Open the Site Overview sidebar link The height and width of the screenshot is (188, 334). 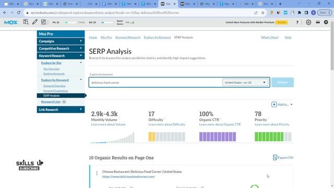click(x=51, y=69)
